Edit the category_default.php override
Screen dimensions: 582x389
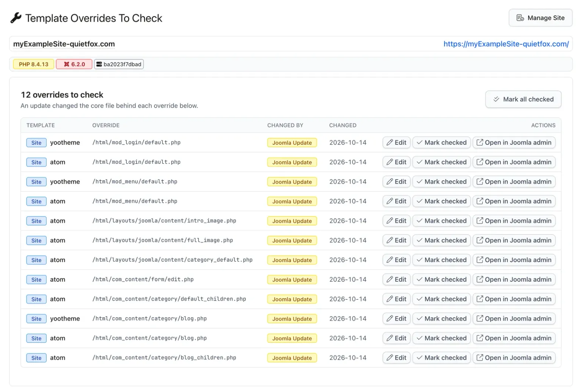pyautogui.click(x=396, y=260)
